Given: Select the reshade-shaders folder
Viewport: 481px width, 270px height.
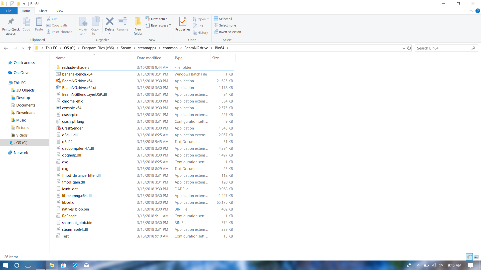Looking at the screenshot, I should point(144,67).
